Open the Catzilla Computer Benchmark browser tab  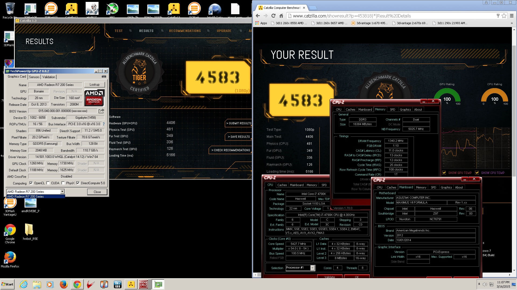point(282,8)
